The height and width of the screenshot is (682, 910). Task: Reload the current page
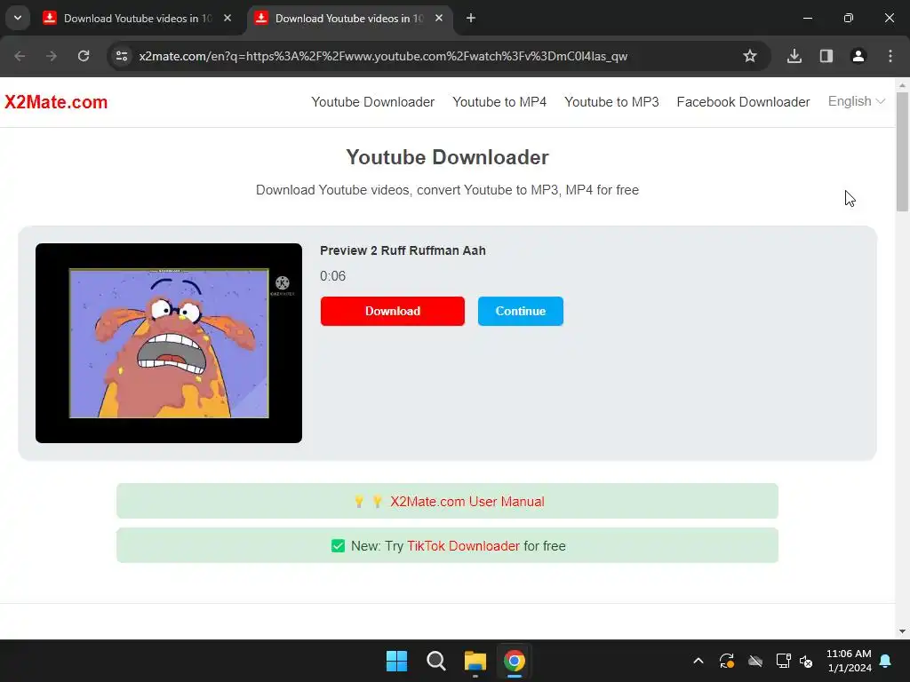tap(84, 56)
